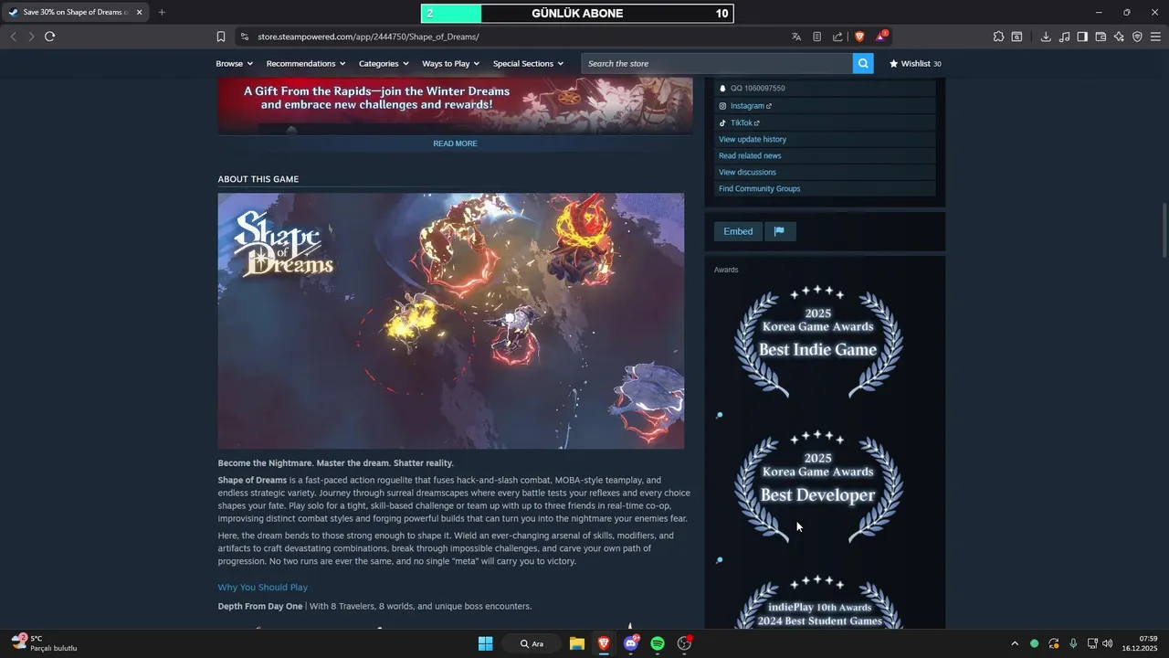Viewport: 1169px width, 658px height.
Task: Open the Categories dropdown
Action: tap(383, 63)
